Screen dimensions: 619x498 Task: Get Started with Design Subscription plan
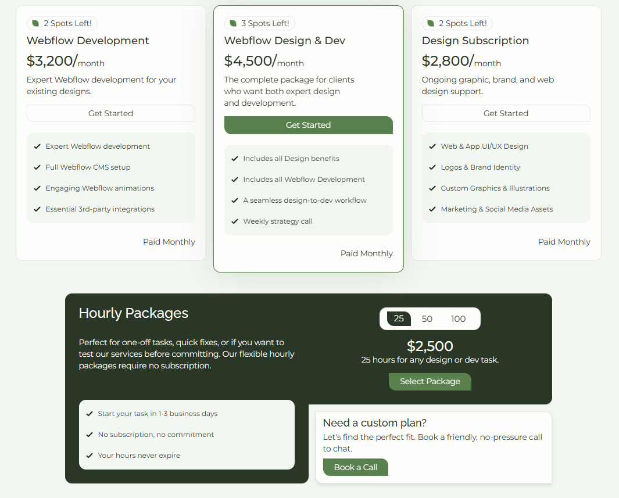[x=506, y=113]
